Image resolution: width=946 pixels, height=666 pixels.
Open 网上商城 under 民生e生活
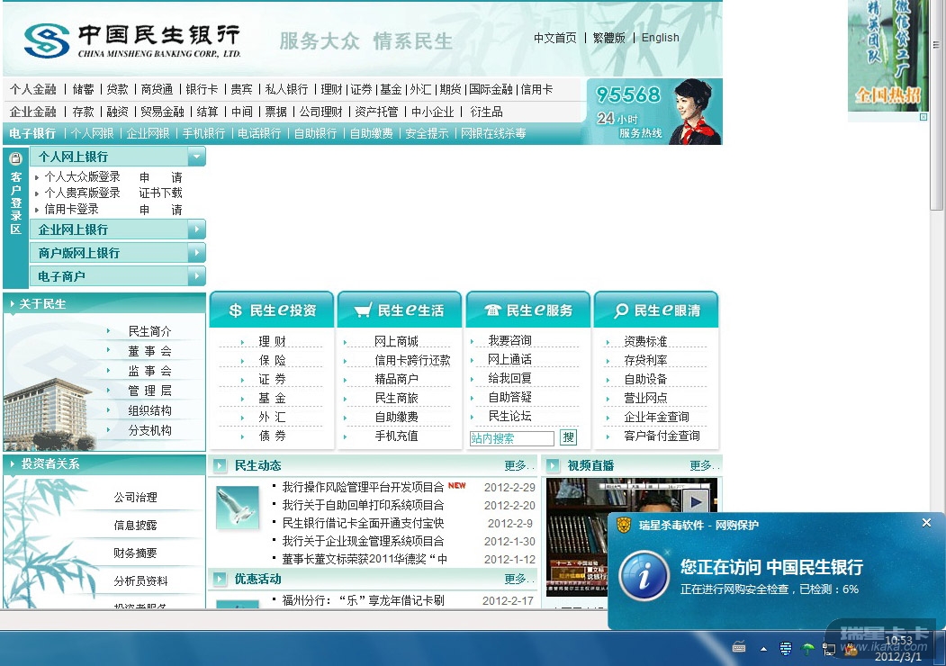tap(396, 341)
